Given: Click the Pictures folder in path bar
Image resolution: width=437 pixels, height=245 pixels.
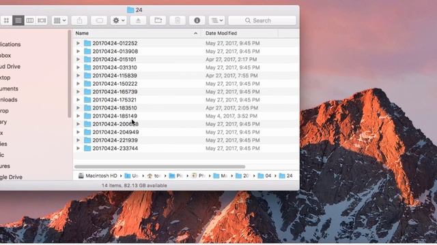Looking at the screenshot, I should (176, 176).
